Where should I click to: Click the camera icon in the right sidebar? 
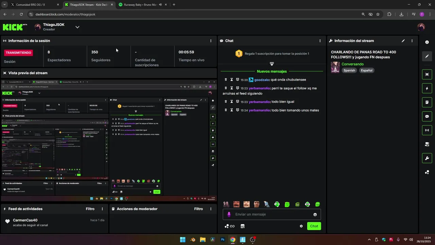click(427, 144)
